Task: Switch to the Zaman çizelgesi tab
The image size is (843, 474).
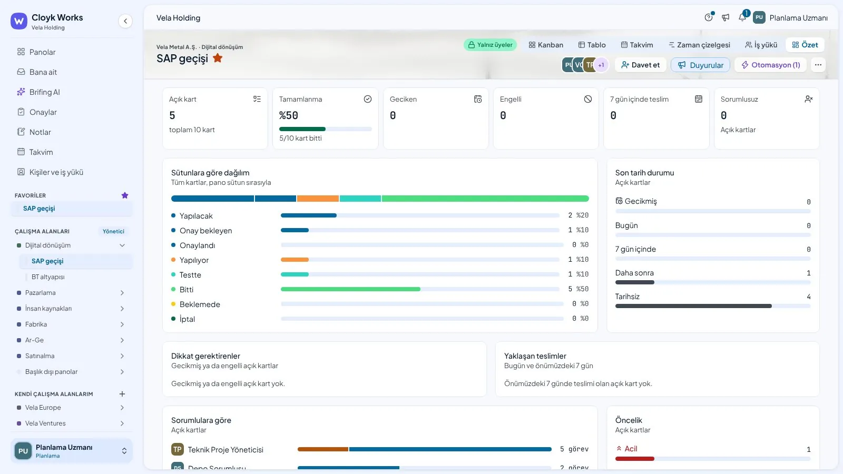Action: [699, 45]
